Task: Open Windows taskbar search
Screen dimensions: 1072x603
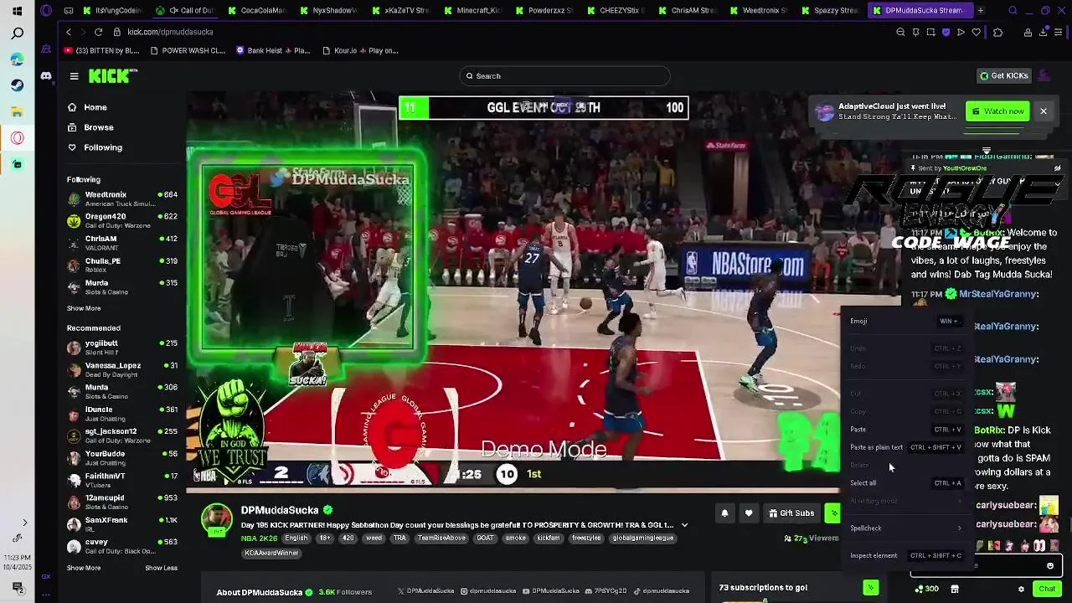Action: tap(17, 34)
